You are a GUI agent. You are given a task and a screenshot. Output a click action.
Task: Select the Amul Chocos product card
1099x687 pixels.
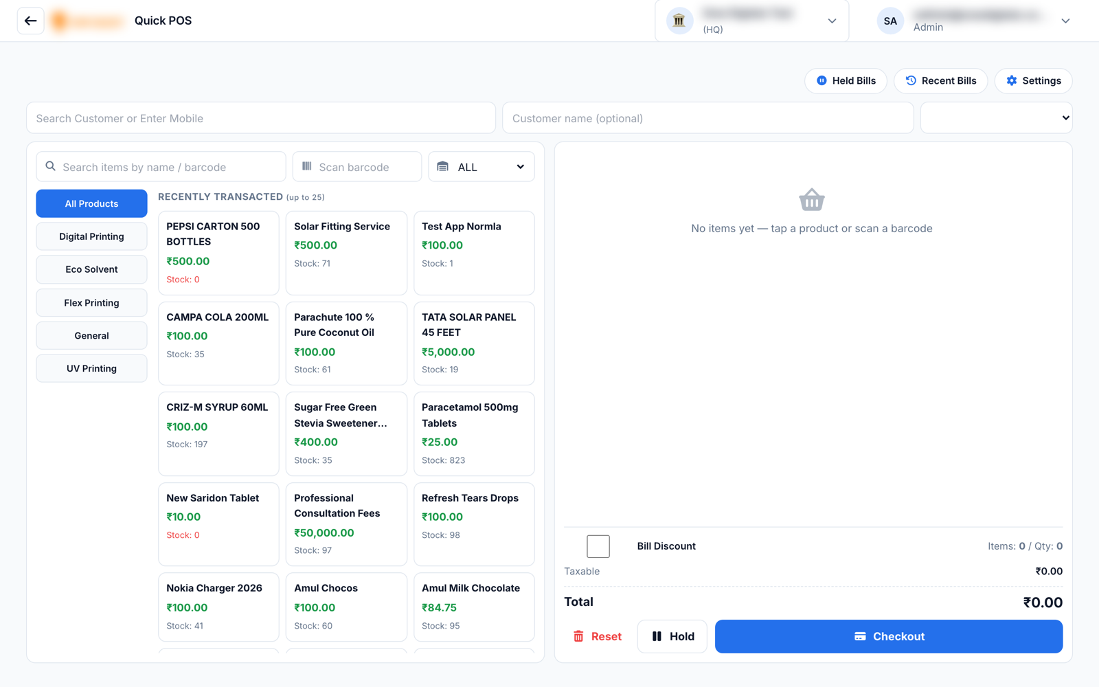[346, 607]
